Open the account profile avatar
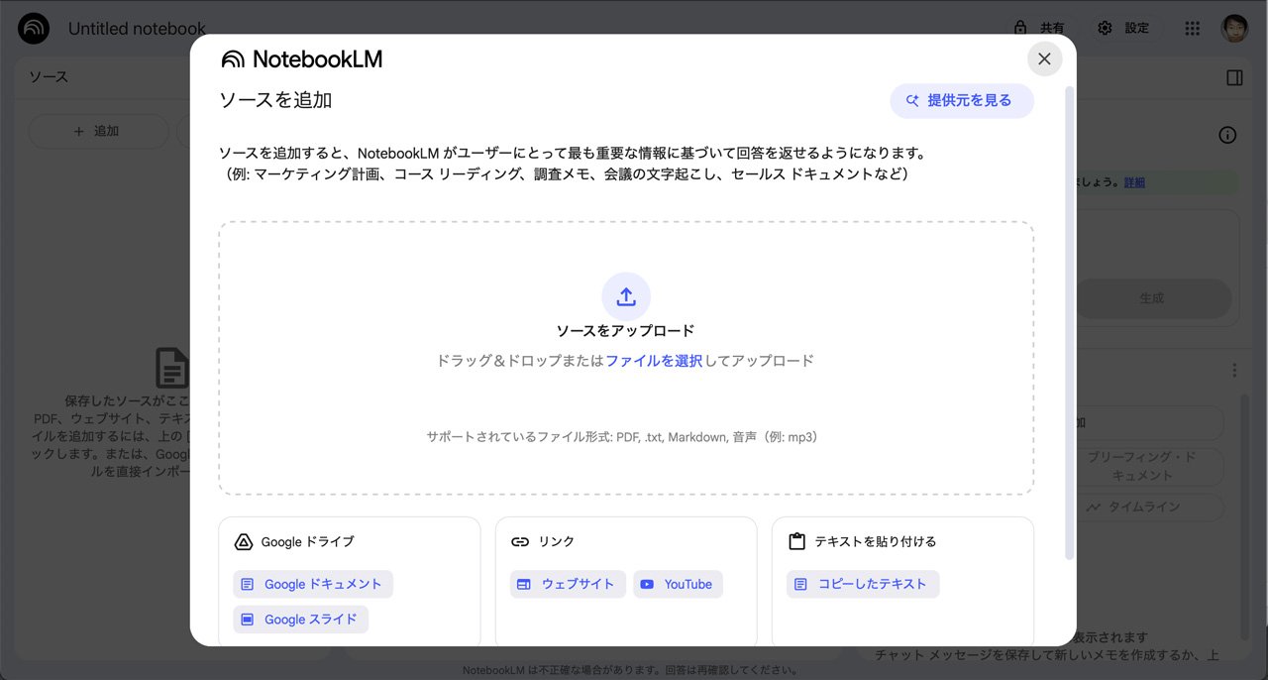The image size is (1268, 680). point(1234,29)
